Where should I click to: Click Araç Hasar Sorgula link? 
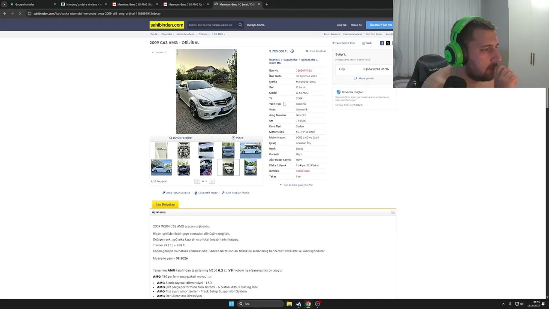tap(176, 193)
